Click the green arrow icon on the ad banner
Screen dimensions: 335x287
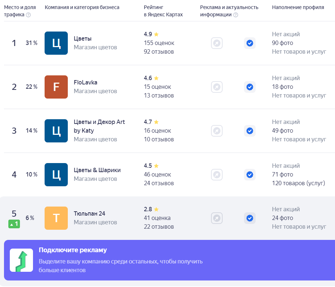(x=21, y=260)
